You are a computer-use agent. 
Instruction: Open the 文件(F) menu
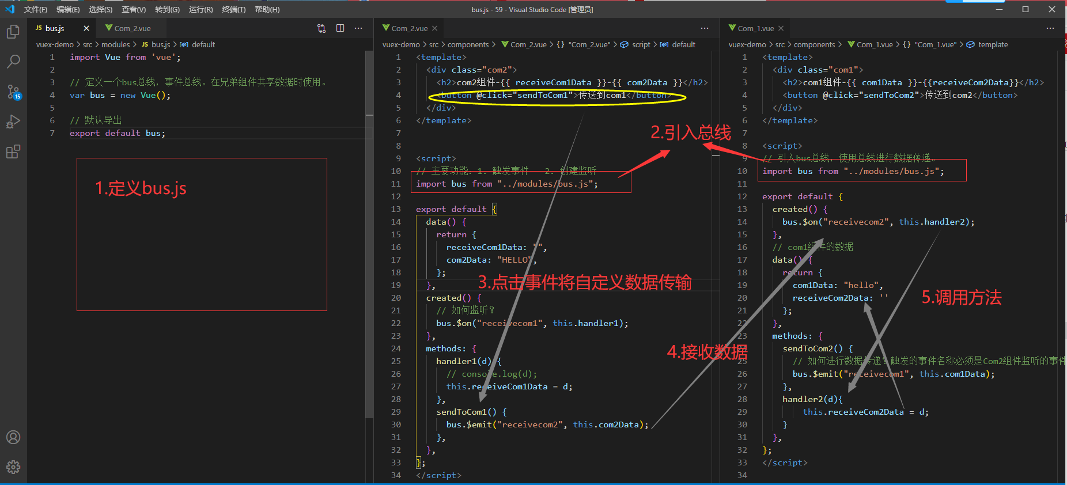(x=36, y=9)
